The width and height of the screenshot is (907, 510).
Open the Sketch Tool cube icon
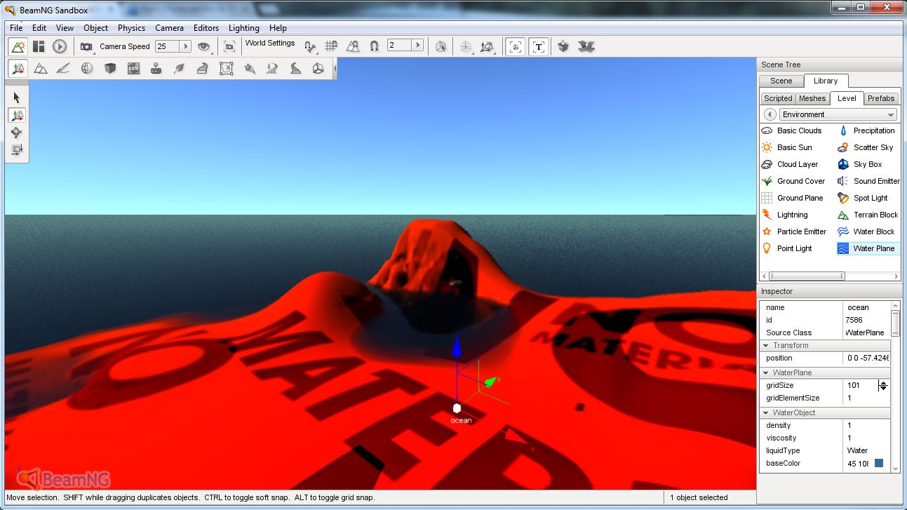[x=110, y=68]
